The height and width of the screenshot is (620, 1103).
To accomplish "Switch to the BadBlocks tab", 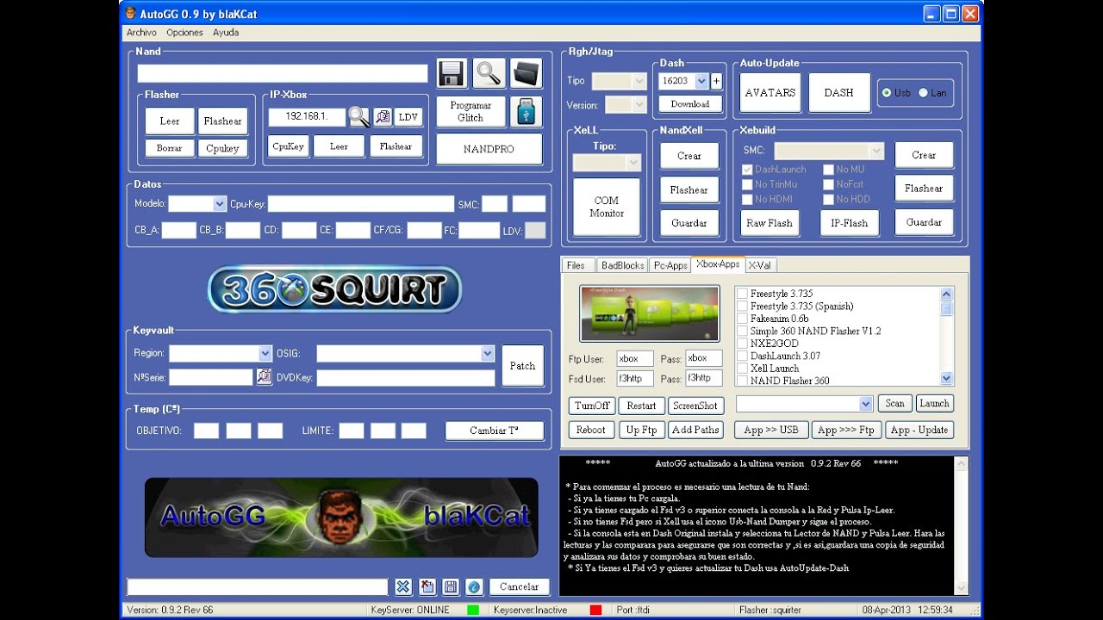I will tap(622, 265).
